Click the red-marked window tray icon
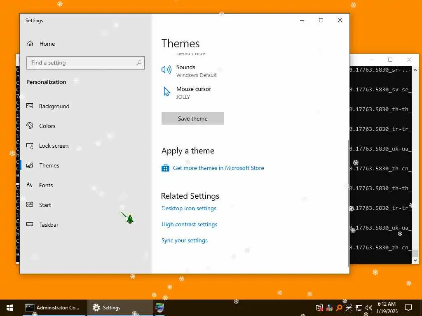Viewport: 422px width, 316px height. coord(319,308)
